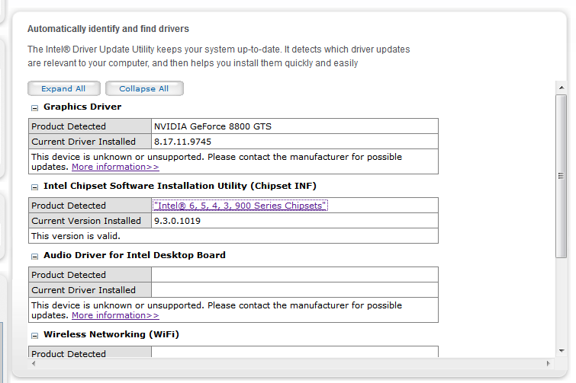Click the Audio Driver for Intel Desktop Board heading
The width and height of the screenshot is (576, 383).
pos(134,255)
